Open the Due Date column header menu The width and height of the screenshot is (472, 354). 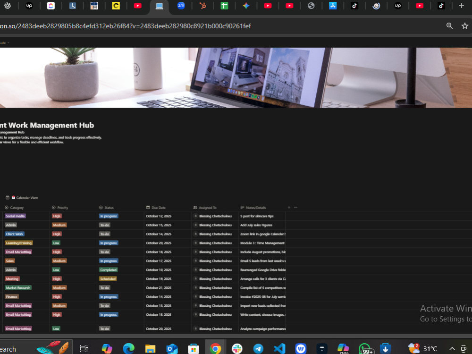tap(156, 208)
